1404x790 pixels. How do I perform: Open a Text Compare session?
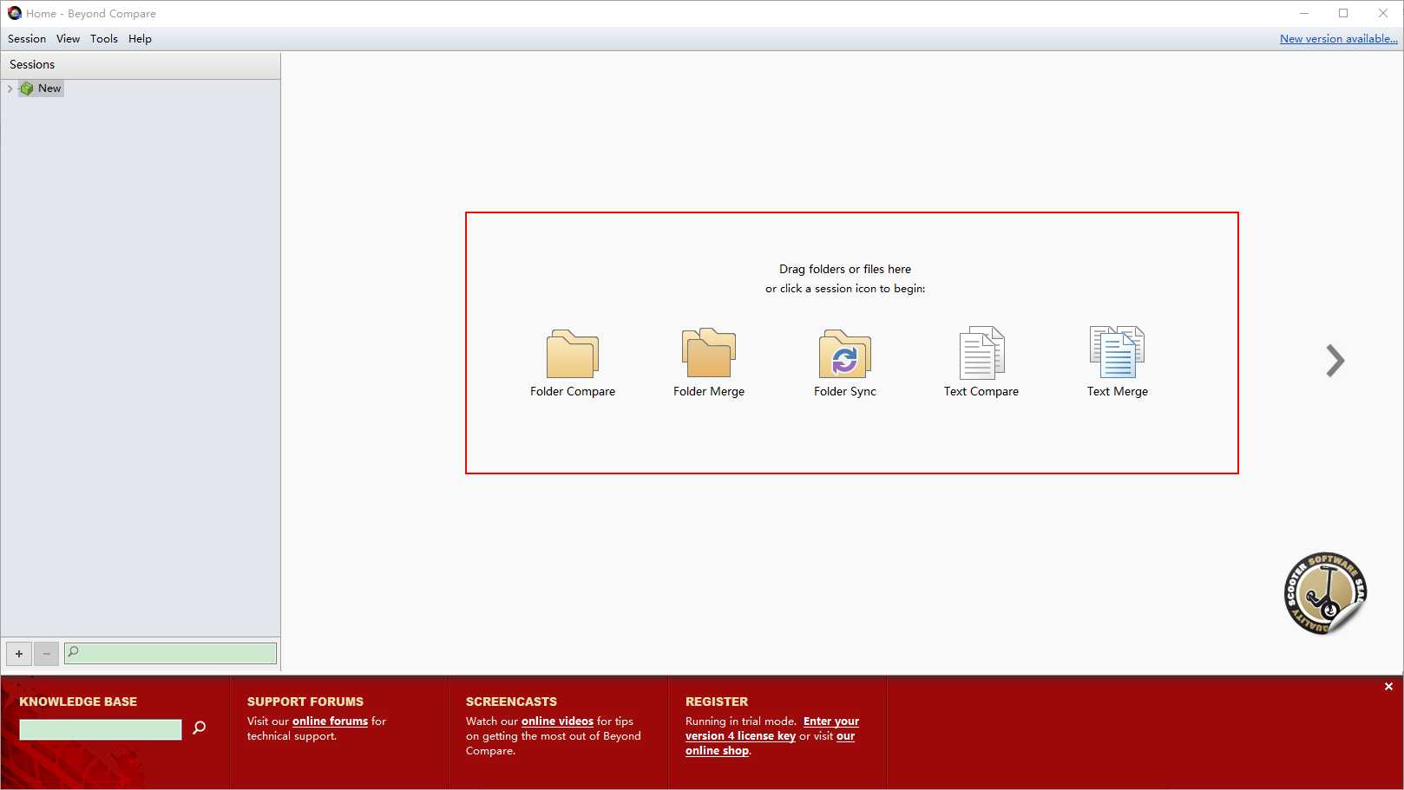[981, 362]
